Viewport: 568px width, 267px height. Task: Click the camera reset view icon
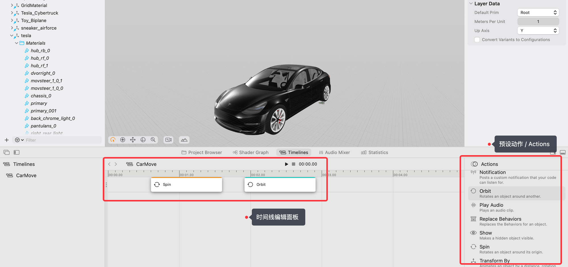click(x=169, y=140)
